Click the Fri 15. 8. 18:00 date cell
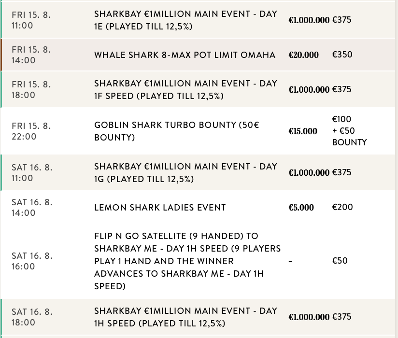Viewport: 398px width, 338px height. click(x=31, y=90)
